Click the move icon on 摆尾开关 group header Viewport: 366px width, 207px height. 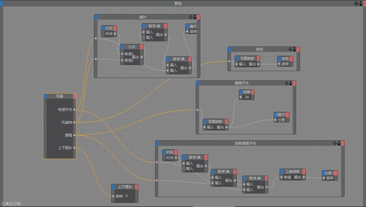286,83
